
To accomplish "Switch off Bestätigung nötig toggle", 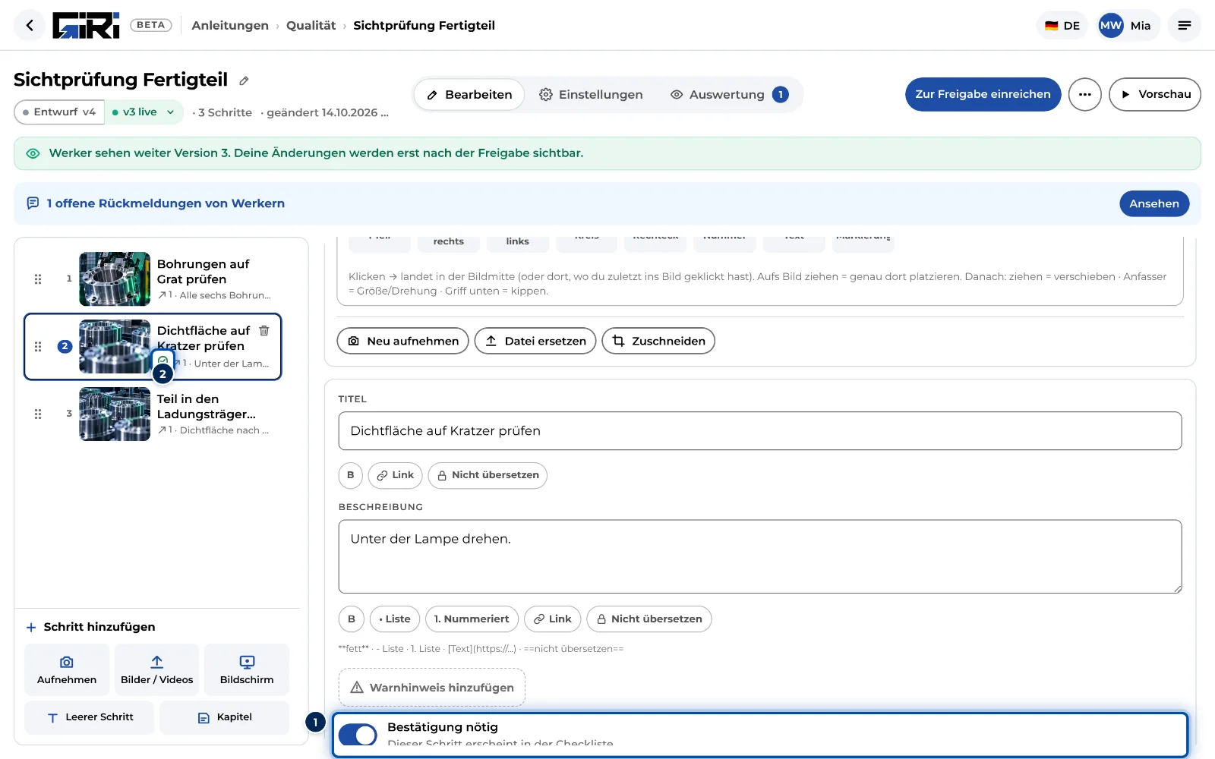I will [358, 735].
